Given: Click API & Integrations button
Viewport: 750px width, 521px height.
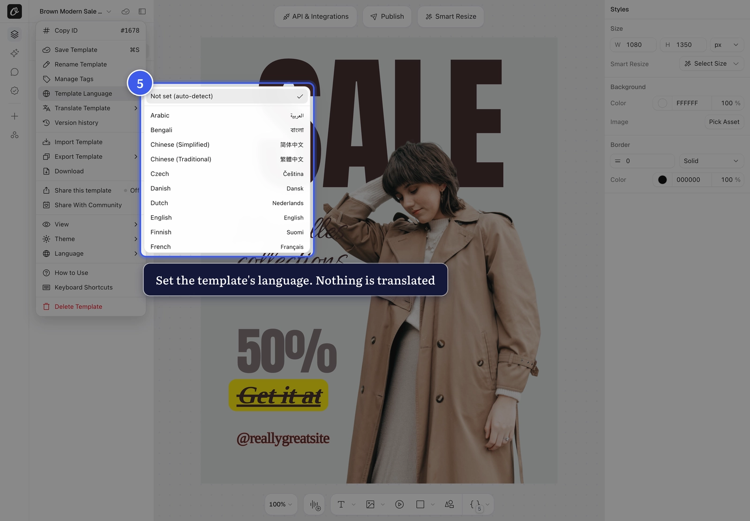Looking at the screenshot, I should pos(315,16).
